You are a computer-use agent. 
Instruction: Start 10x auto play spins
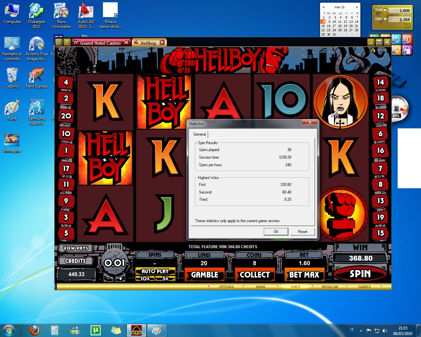145,278
